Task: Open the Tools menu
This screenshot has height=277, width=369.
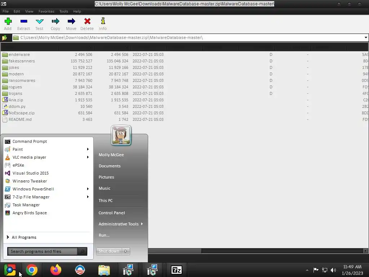Action: click(x=63, y=11)
